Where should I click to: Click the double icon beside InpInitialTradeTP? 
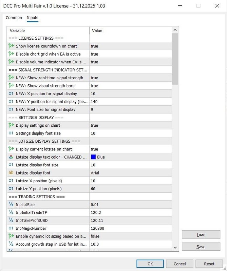coord(11,212)
